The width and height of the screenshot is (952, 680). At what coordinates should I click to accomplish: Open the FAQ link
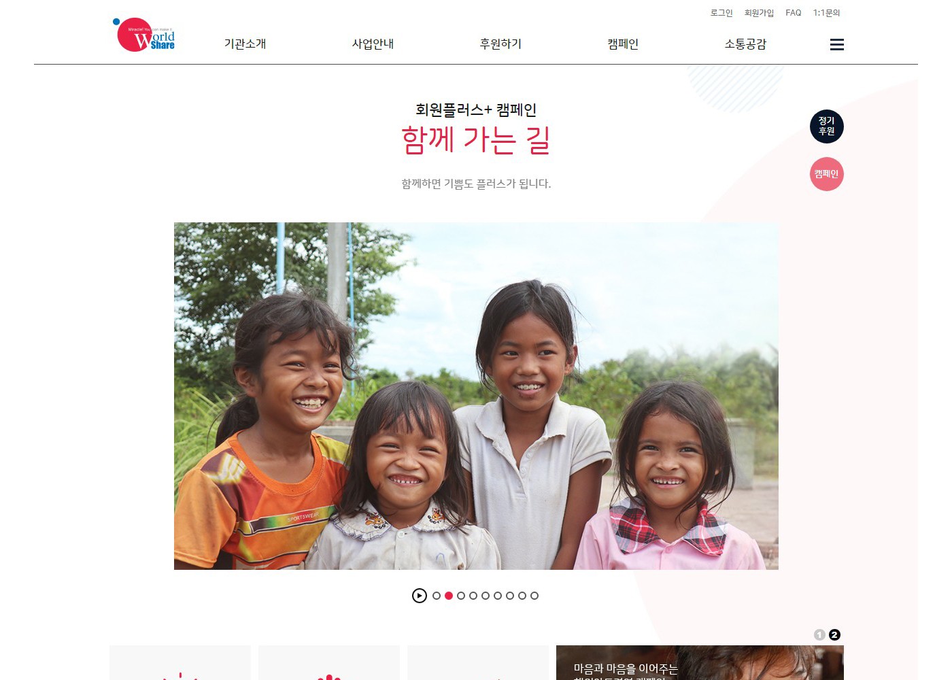[793, 13]
